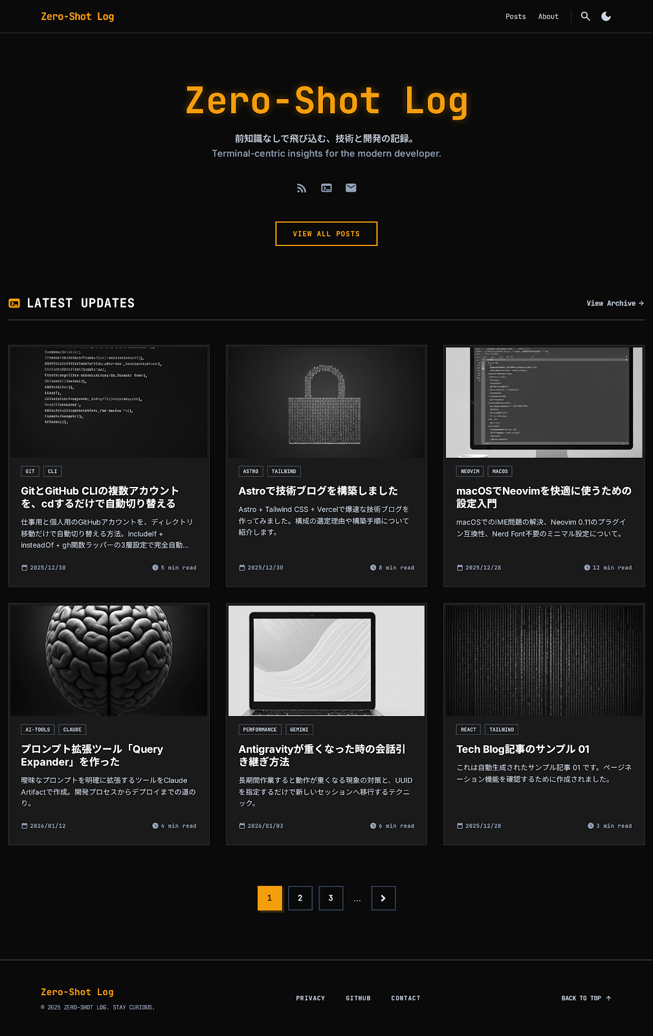Toggle dark mode with the moon icon

606,16
